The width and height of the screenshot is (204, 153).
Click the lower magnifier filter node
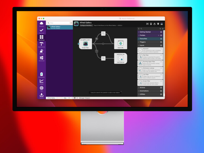103,58
